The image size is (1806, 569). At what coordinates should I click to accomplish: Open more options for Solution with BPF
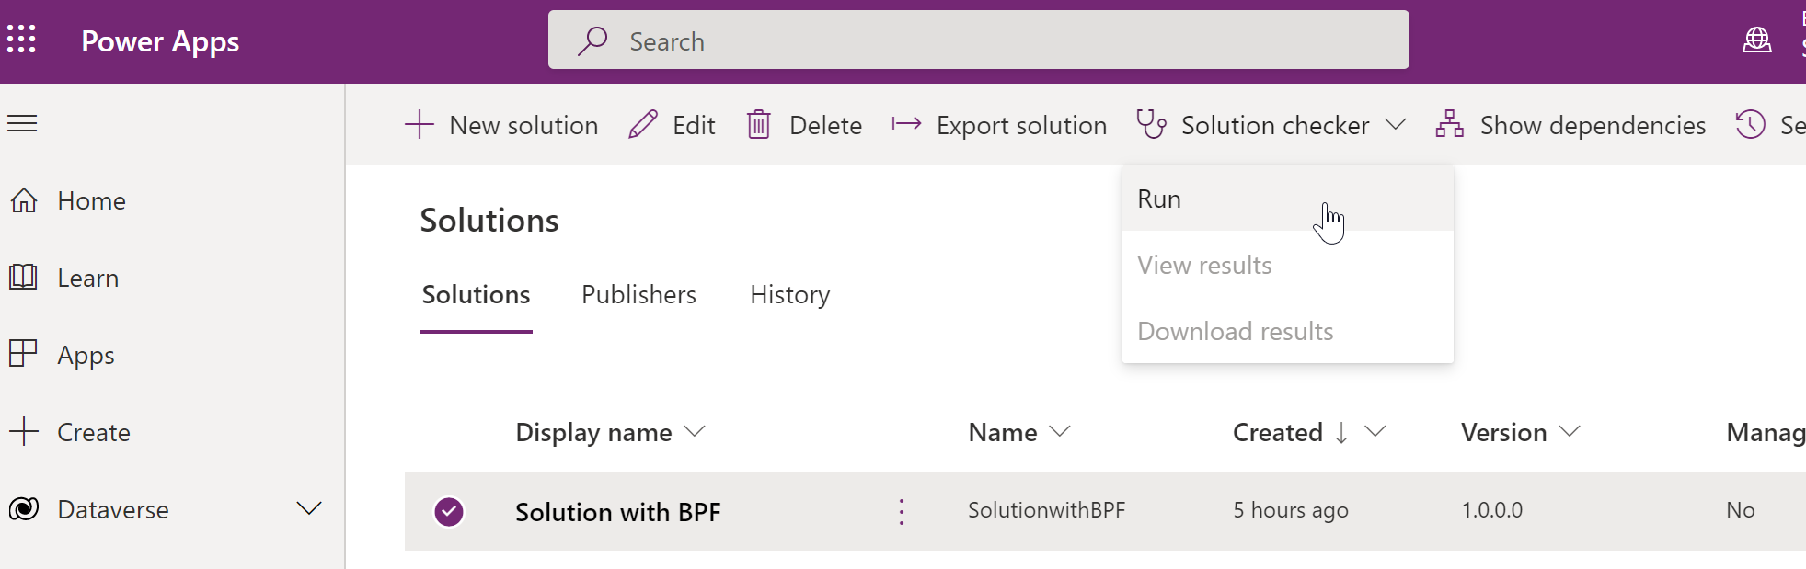(902, 511)
